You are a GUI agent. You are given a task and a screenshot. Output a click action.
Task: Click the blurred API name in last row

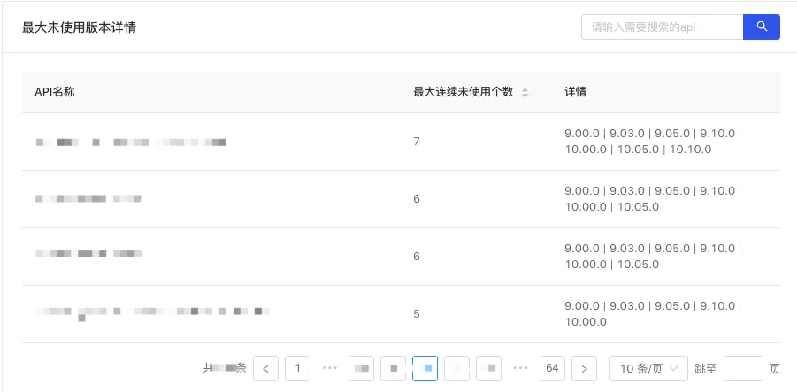(x=150, y=313)
